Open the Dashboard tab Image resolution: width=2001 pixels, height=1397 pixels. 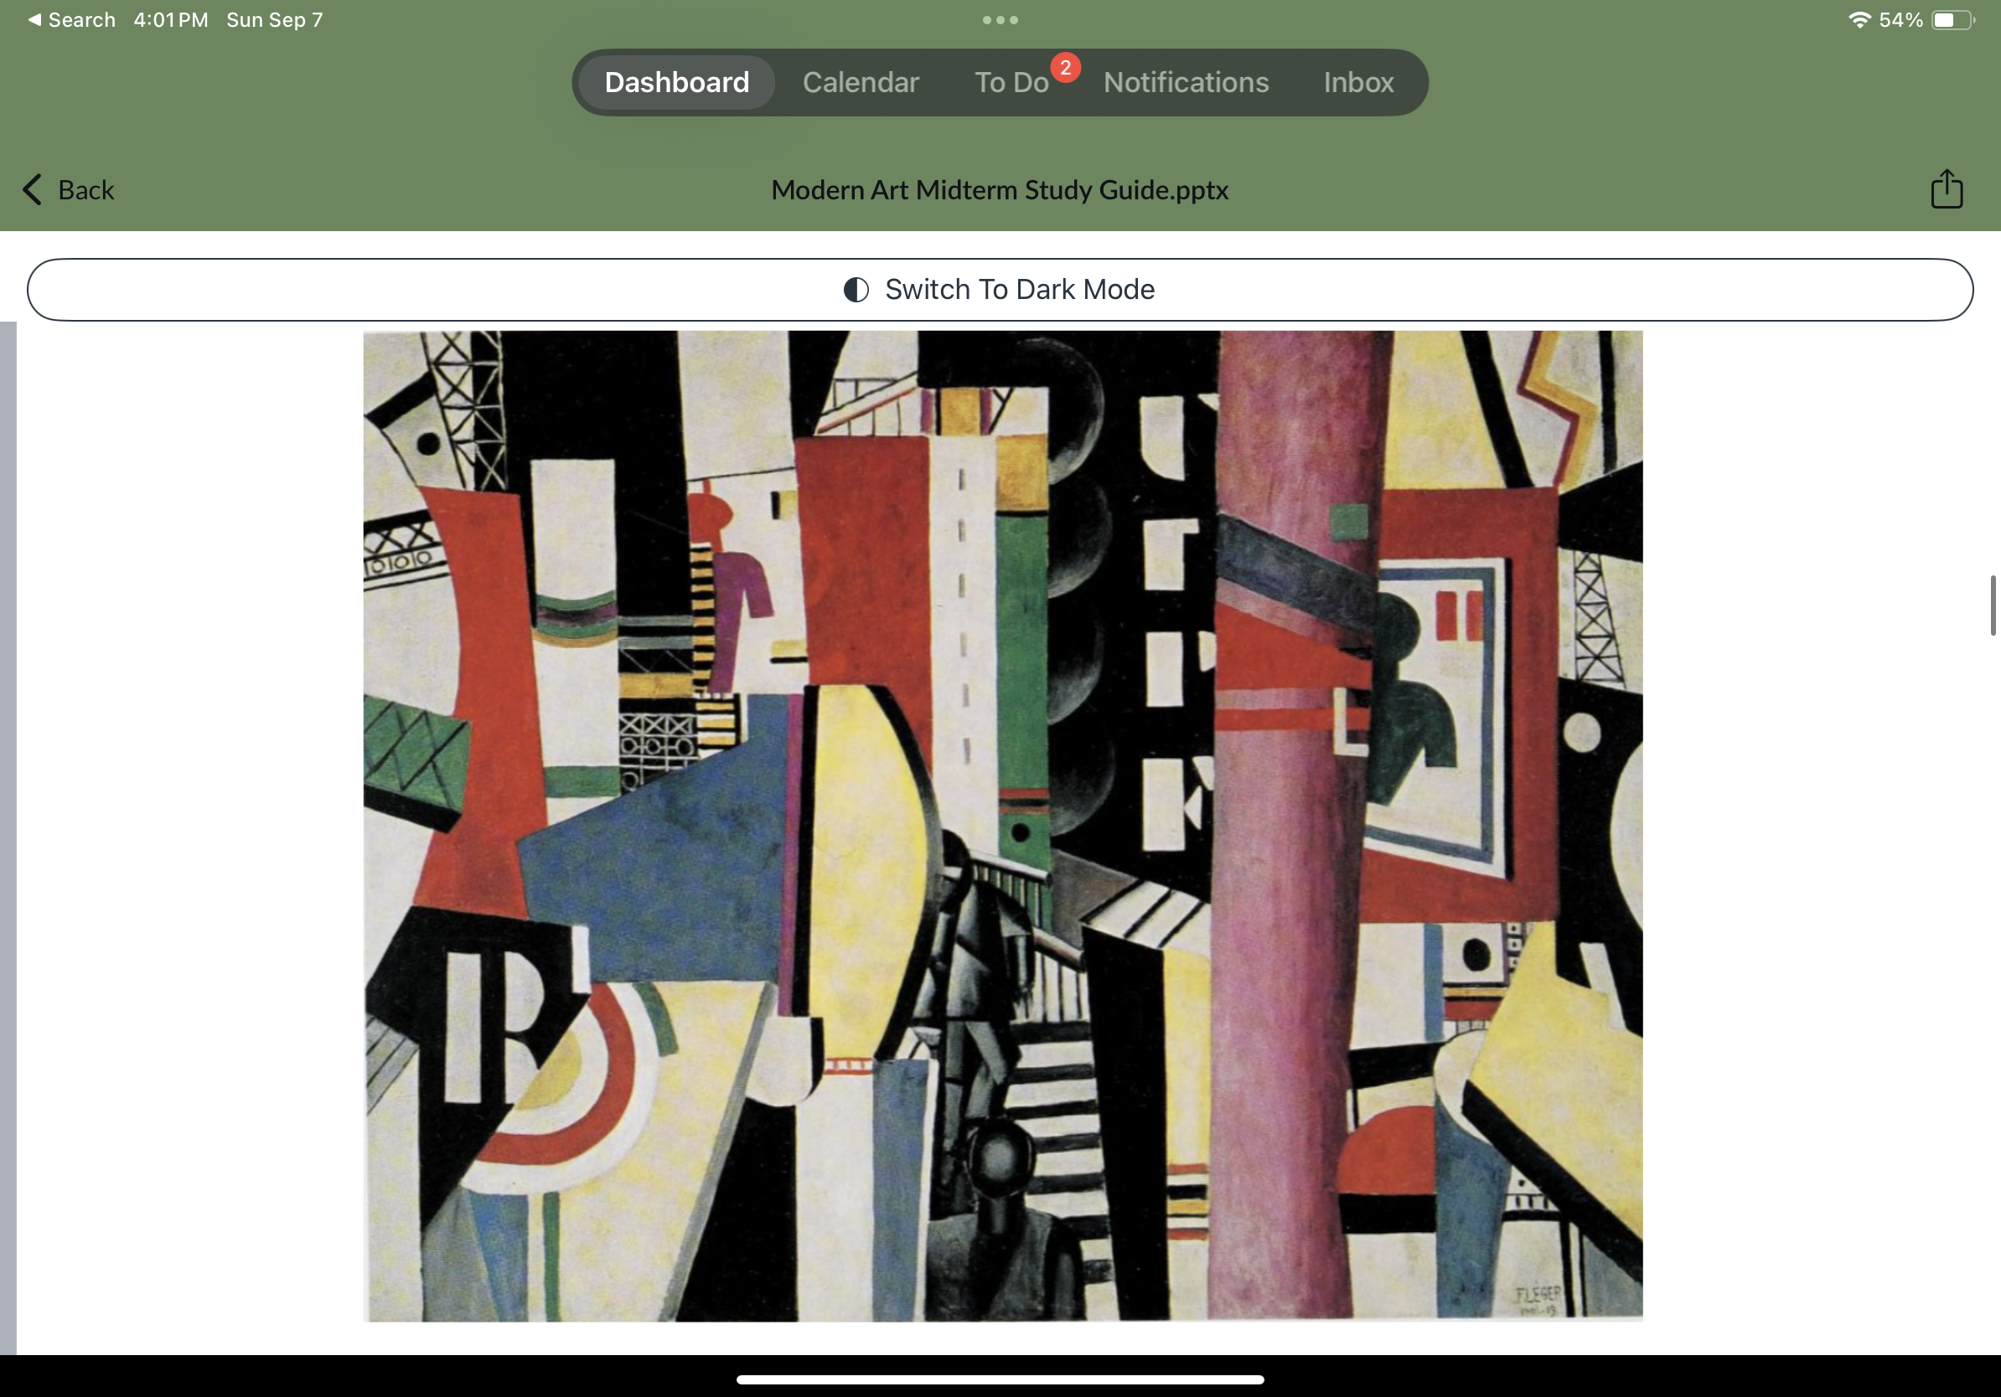tap(676, 82)
